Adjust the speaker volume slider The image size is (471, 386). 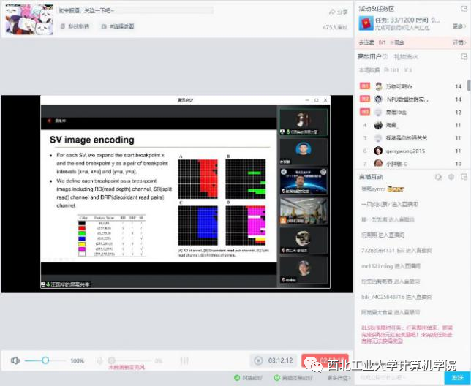pyautogui.click(x=45, y=360)
